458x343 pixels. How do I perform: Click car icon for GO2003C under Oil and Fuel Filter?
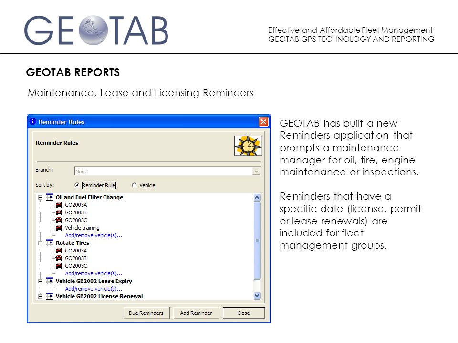59,220
